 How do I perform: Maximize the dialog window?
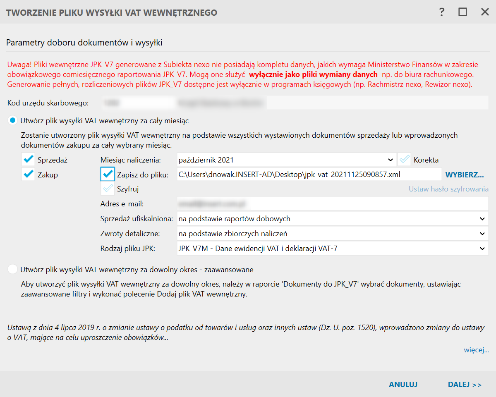[462, 12]
